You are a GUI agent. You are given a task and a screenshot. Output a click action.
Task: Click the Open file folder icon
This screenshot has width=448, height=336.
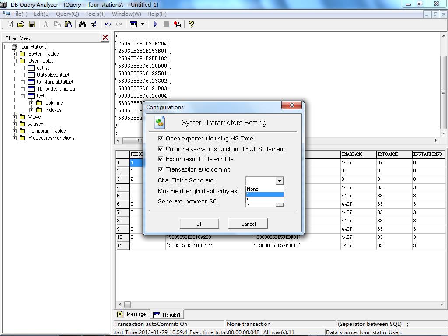coord(21,24)
